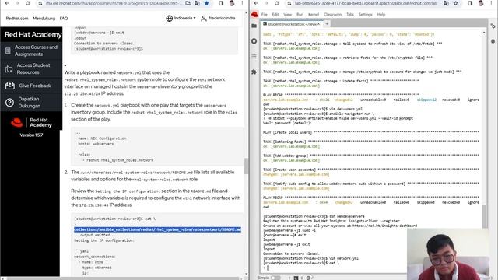The width and height of the screenshot is (498, 280).
Task: Click the globe language icon
Action: click(x=170, y=19)
